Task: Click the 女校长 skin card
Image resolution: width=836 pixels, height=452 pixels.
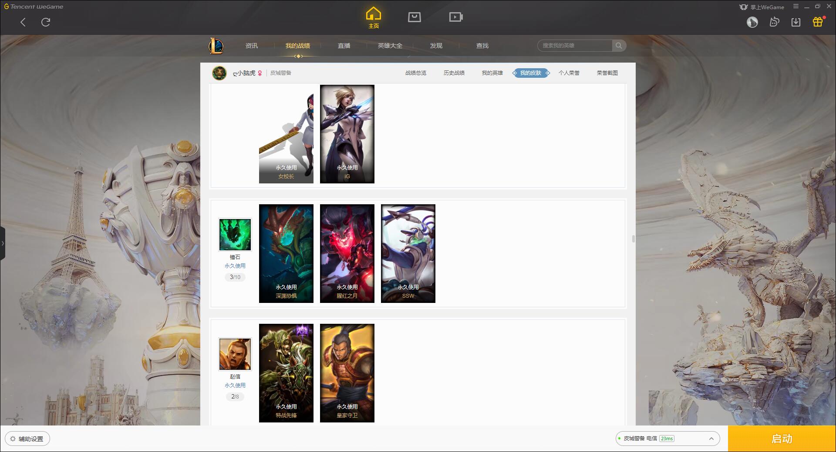Action: (x=286, y=134)
